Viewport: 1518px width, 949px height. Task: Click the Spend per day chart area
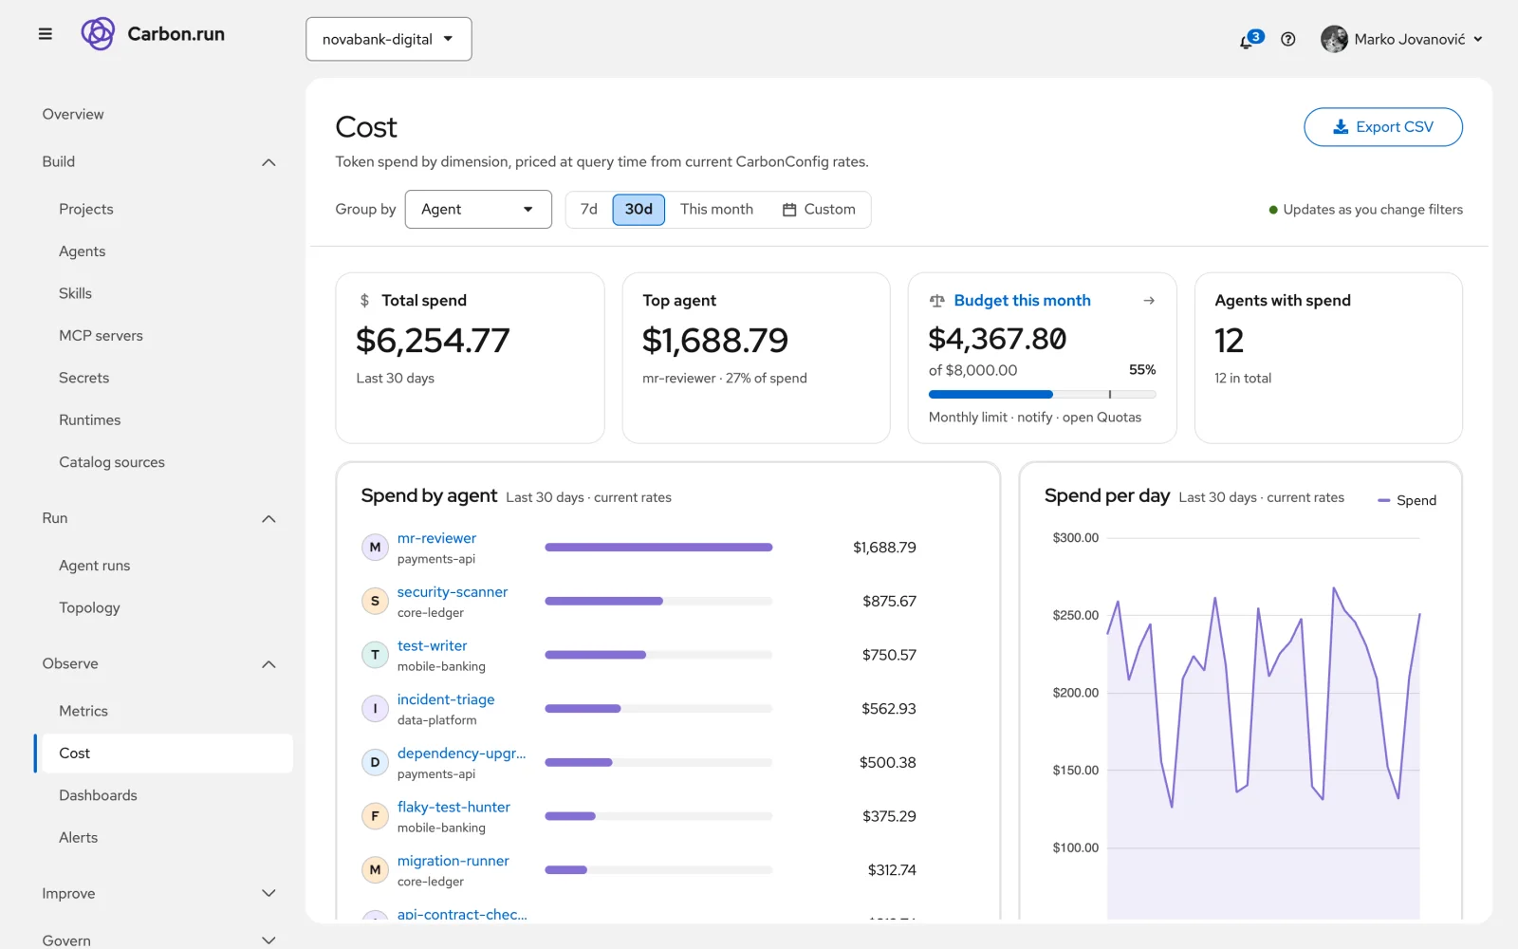[x=1263, y=728]
